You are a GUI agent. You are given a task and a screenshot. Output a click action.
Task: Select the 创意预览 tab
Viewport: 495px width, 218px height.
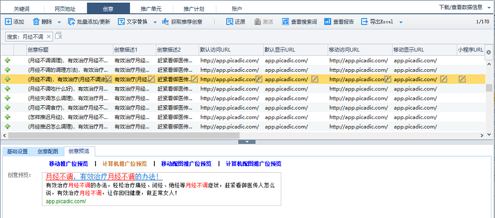tap(79, 152)
